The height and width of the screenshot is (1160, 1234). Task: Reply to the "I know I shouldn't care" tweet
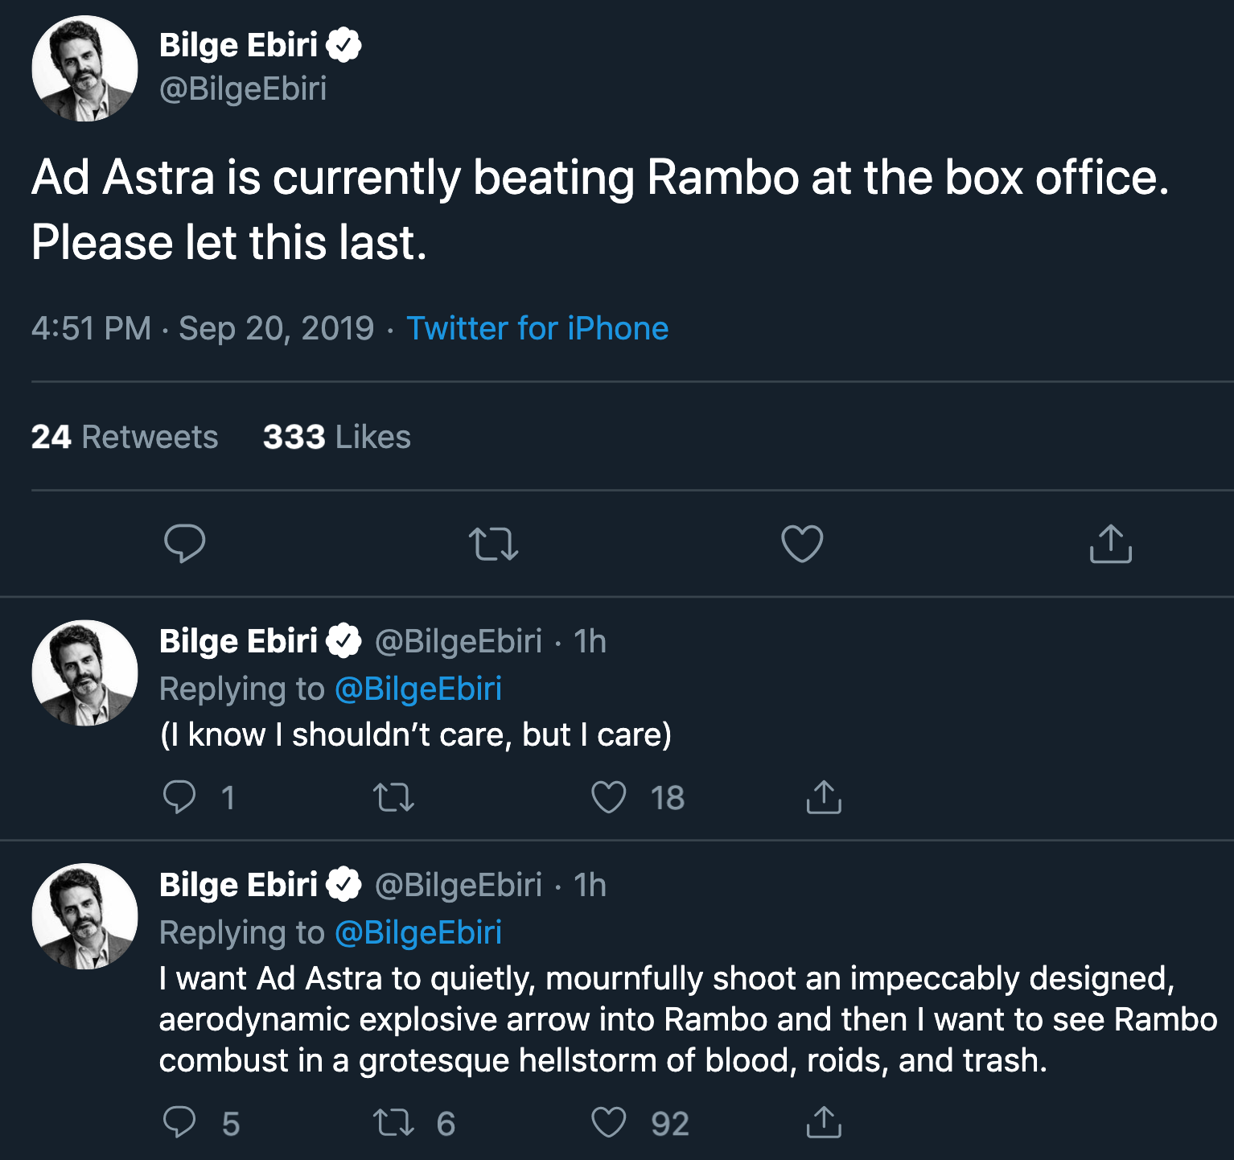(179, 797)
